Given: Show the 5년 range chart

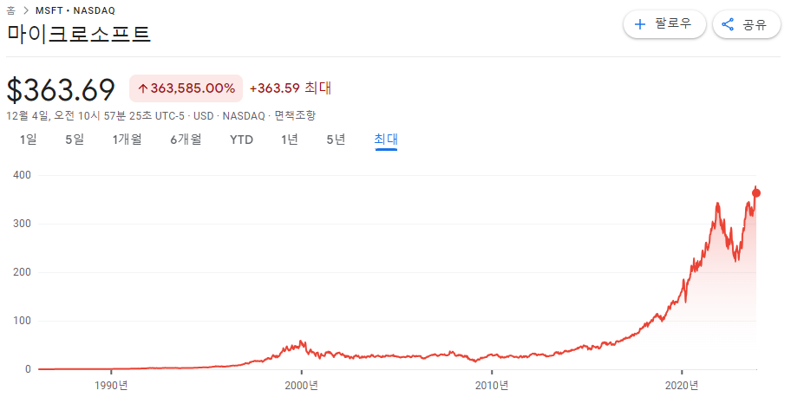Looking at the screenshot, I should [336, 140].
